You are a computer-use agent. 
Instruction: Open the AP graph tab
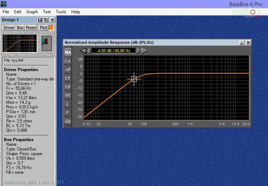pos(68,70)
